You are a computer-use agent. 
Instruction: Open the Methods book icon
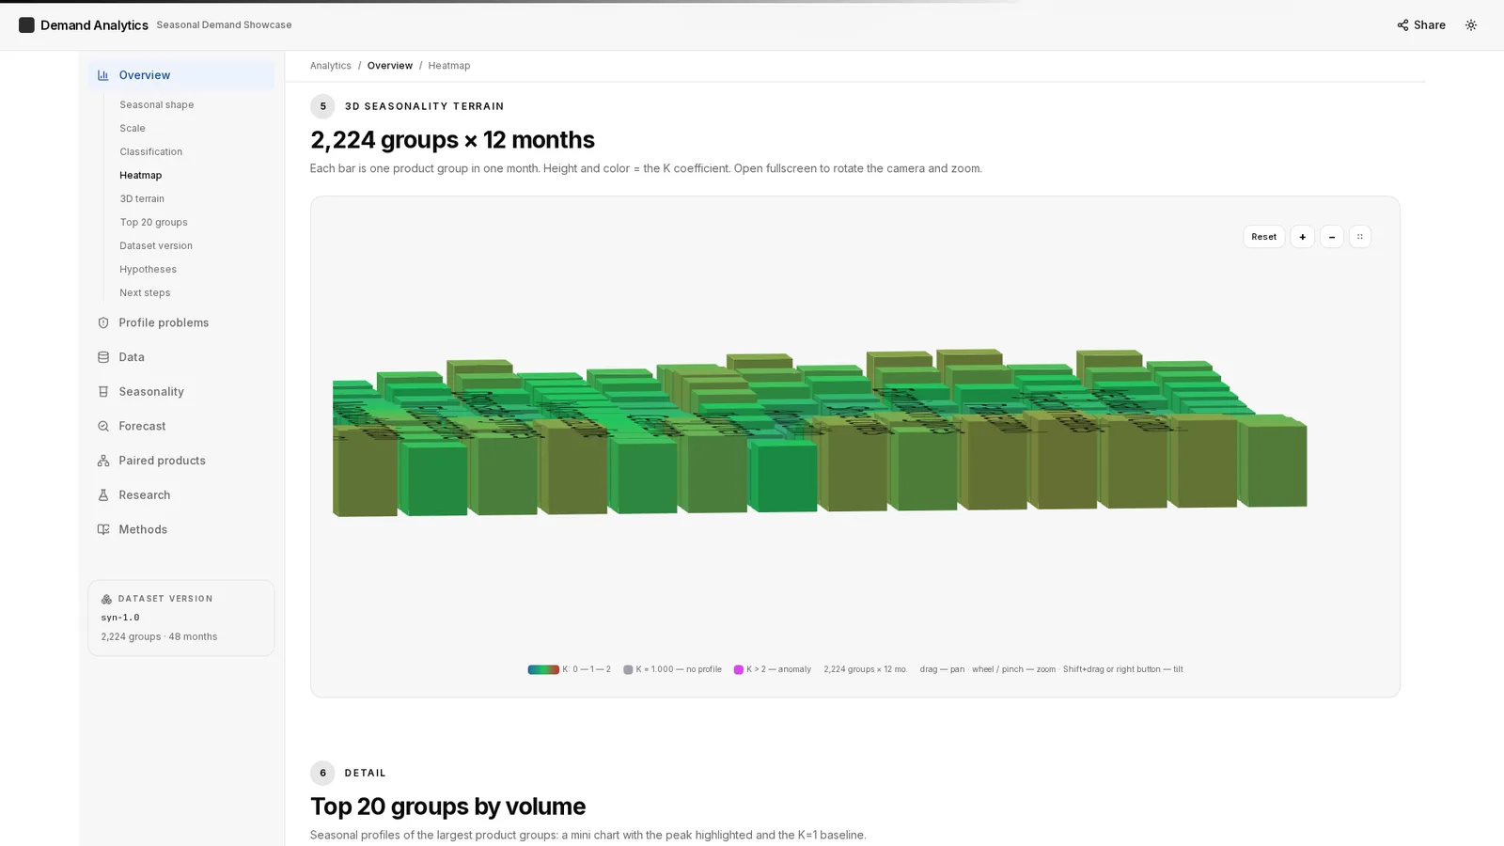(103, 529)
